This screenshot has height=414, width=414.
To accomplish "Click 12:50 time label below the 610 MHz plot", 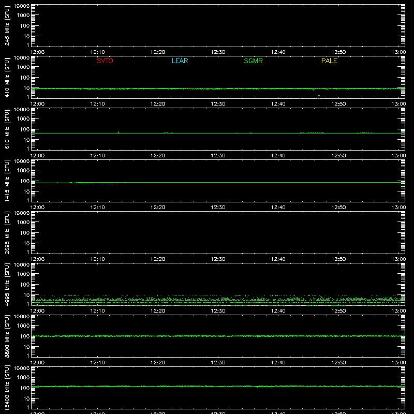I will [x=338, y=156].
